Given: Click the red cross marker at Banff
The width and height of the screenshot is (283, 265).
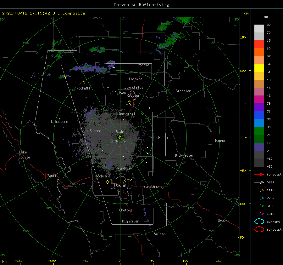Looking at the screenshot, I should [x=45, y=176].
